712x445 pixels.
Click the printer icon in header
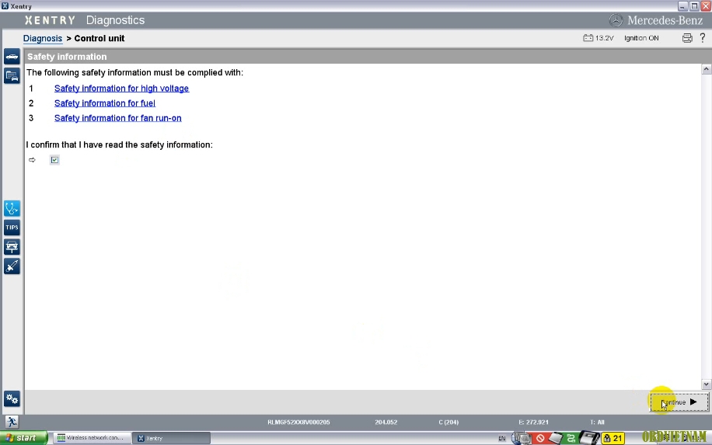click(687, 38)
